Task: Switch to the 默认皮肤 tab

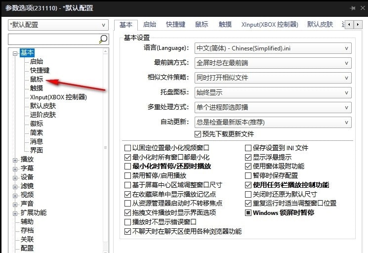Action: click(320, 24)
